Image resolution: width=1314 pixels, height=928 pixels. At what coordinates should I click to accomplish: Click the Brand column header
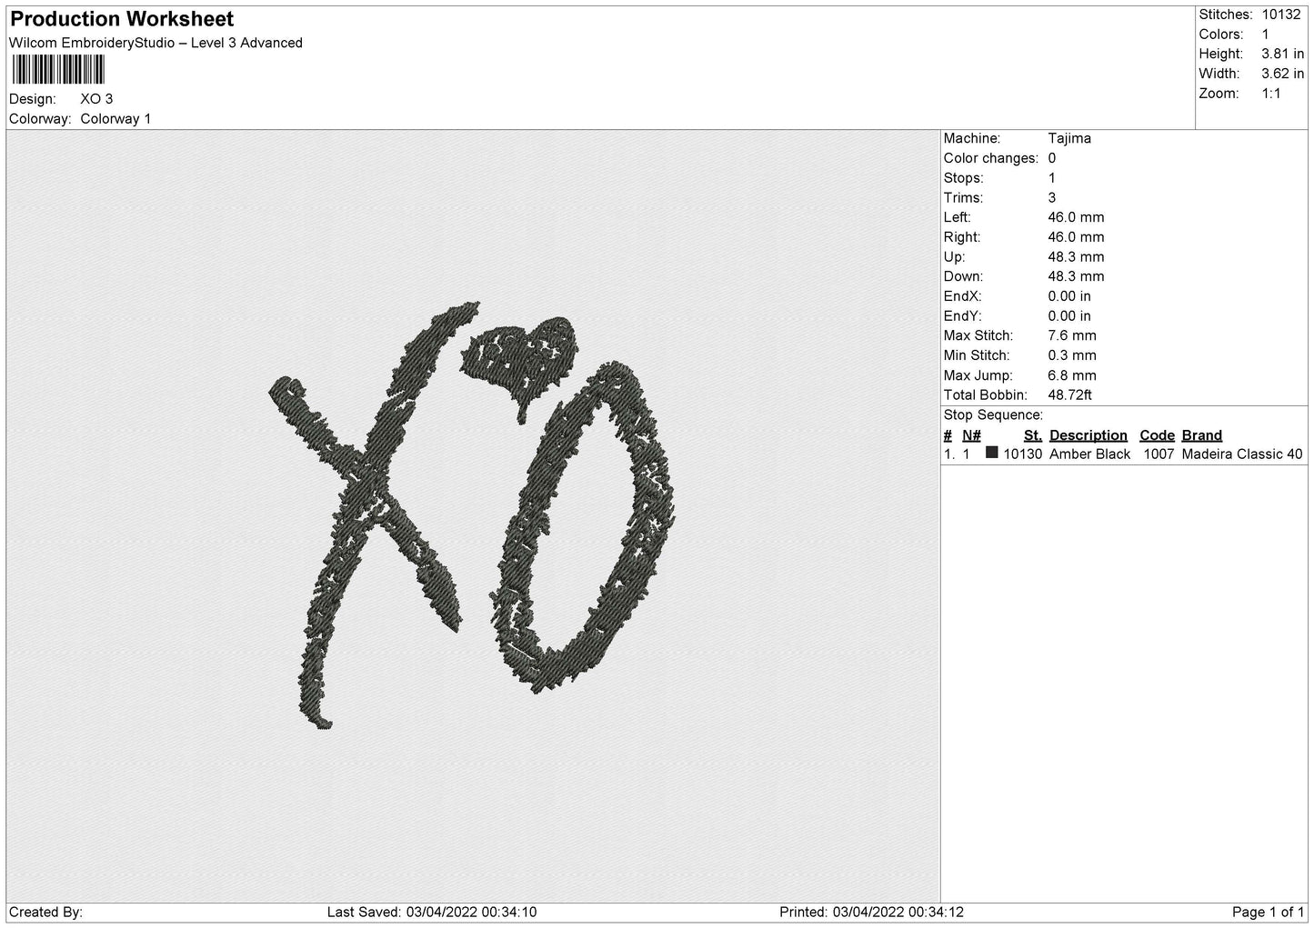1201,435
